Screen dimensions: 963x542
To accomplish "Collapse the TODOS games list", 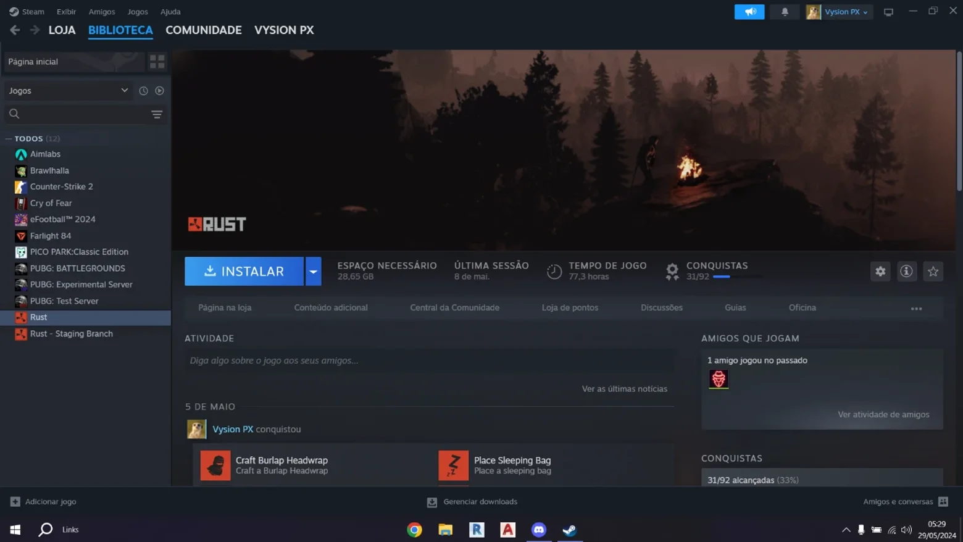I will point(9,139).
